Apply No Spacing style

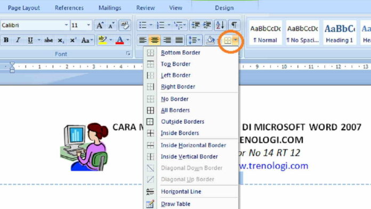(302, 33)
